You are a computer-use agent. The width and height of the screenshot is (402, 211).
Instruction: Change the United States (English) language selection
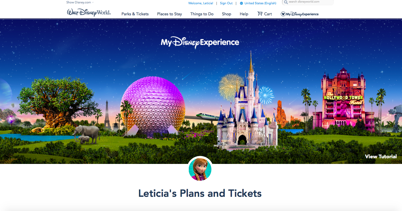pyautogui.click(x=260, y=3)
